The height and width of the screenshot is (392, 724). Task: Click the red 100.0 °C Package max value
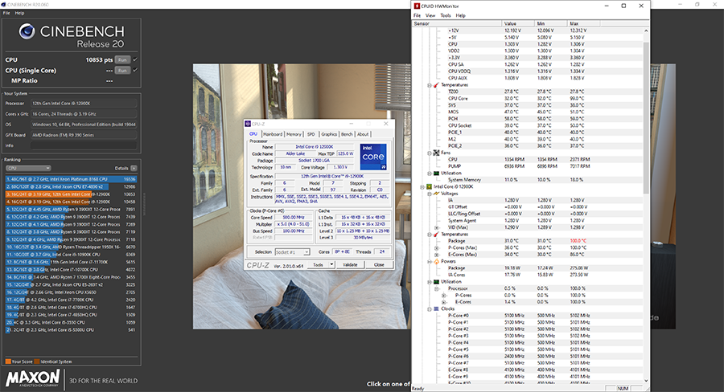tap(578, 241)
